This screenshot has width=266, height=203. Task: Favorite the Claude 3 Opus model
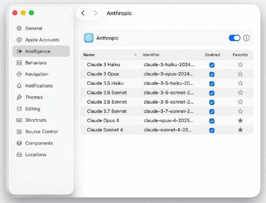click(x=240, y=74)
